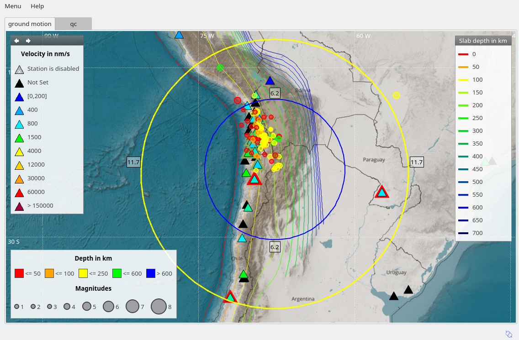Select the ground motion tab
The height and width of the screenshot is (340, 519).
(30, 24)
